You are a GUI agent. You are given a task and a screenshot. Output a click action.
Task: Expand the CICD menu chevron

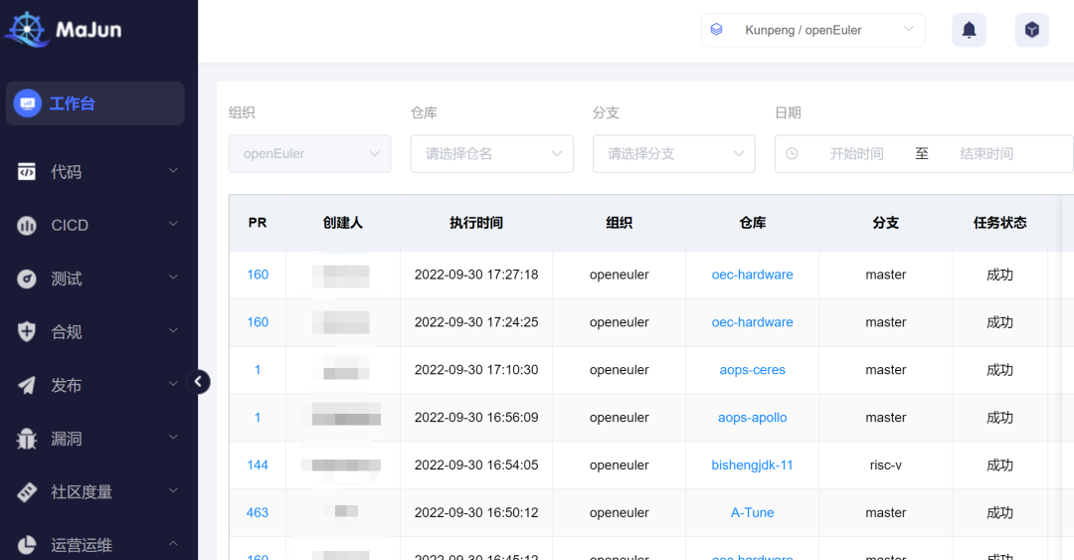coord(173,224)
